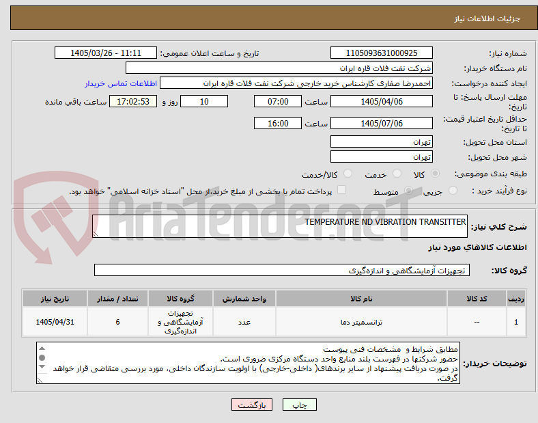Click the need date cell 1405/04/31

point(55,322)
